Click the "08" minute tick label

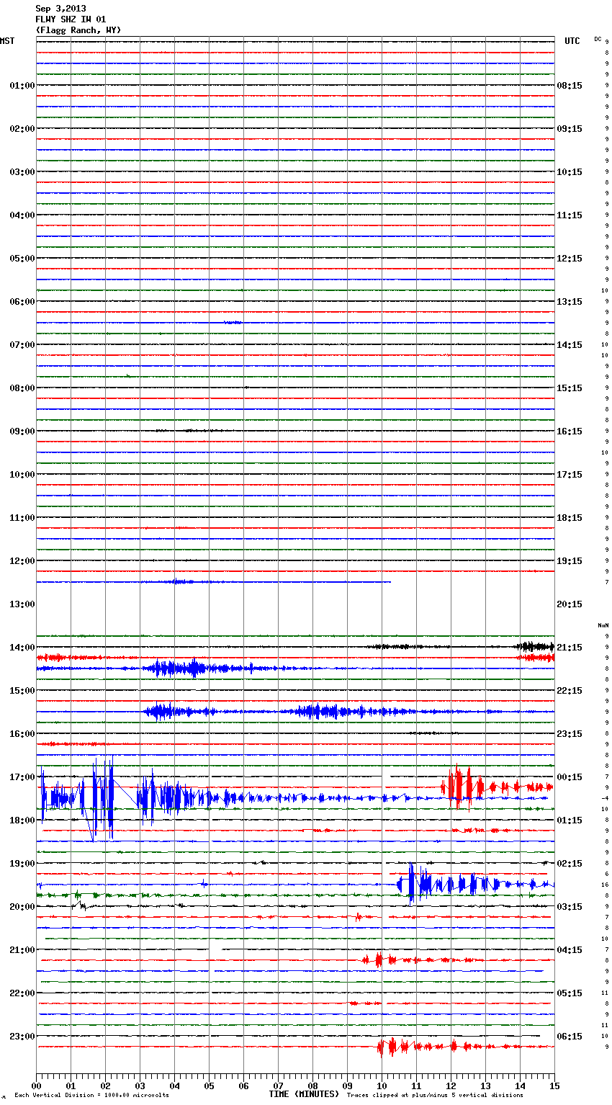tap(312, 1086)
